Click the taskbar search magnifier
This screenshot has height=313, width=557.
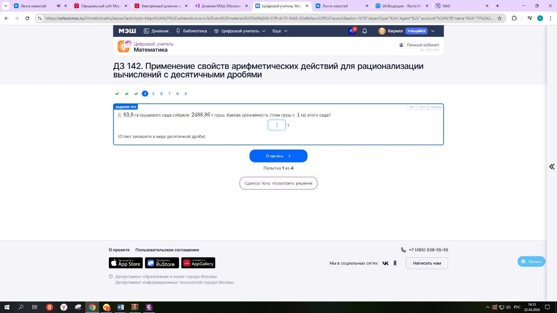tap(21, 307)
